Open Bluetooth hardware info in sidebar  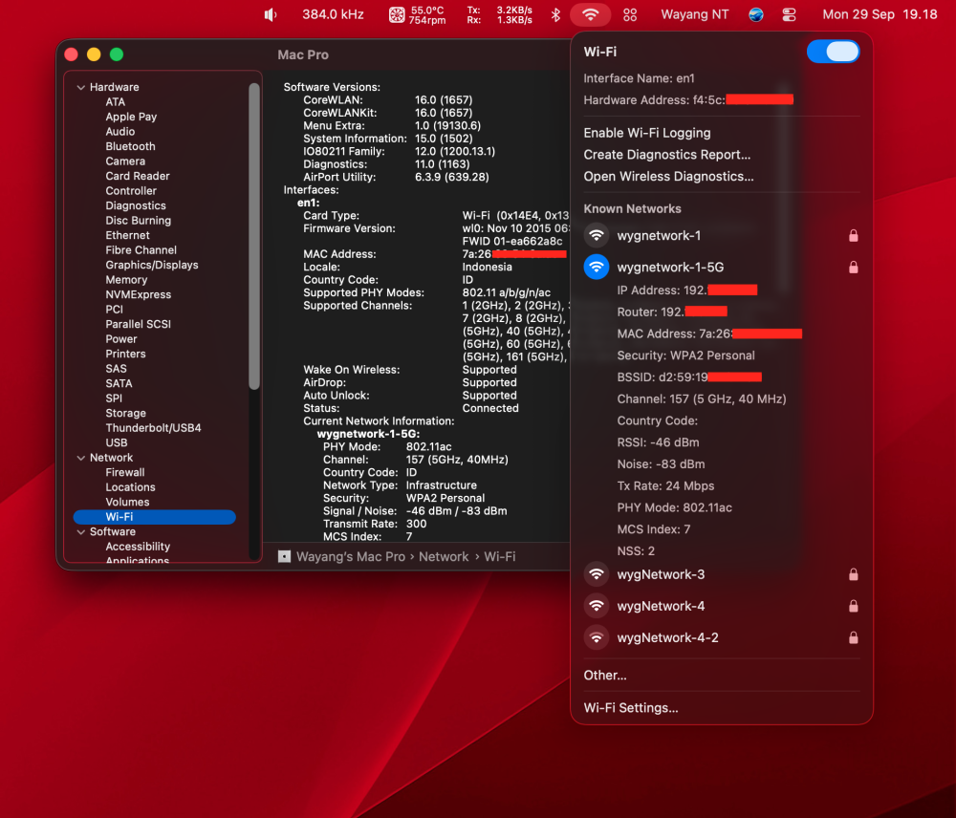click(x=130, y=146)
